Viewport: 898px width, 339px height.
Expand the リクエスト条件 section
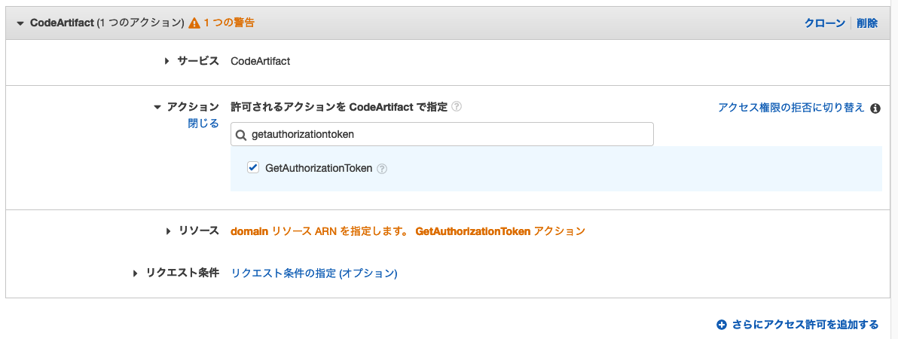tap(136, 273)
